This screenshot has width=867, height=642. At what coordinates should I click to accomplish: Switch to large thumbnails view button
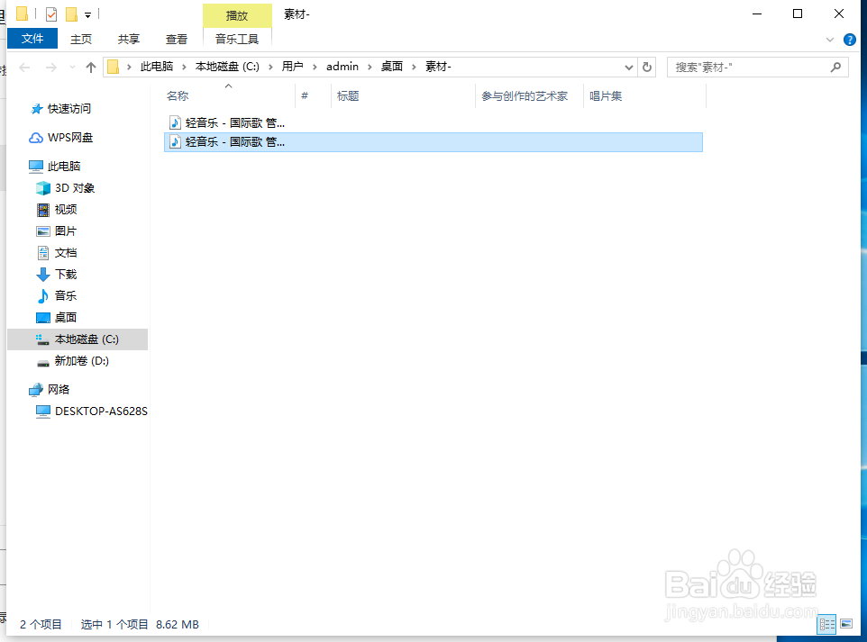pyautogui.click(x=846, y=624)
